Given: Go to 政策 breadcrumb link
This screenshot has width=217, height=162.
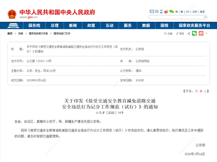Looking at the screenshot, I should 21,33.
